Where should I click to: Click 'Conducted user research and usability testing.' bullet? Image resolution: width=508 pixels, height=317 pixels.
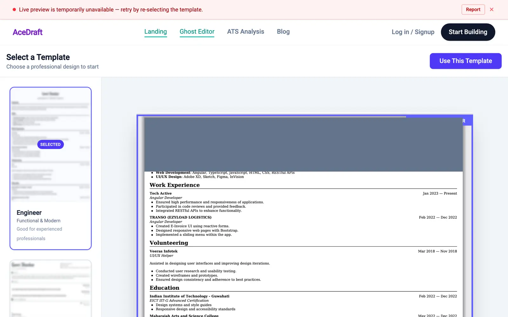pyautogui.click(x=196, y=271)
